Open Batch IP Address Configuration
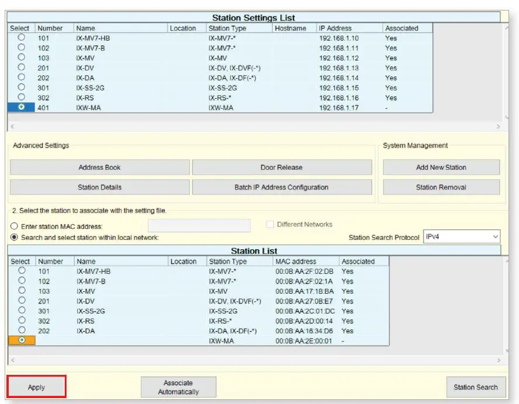Screen dimensions: 519x404 pos(281,187)
